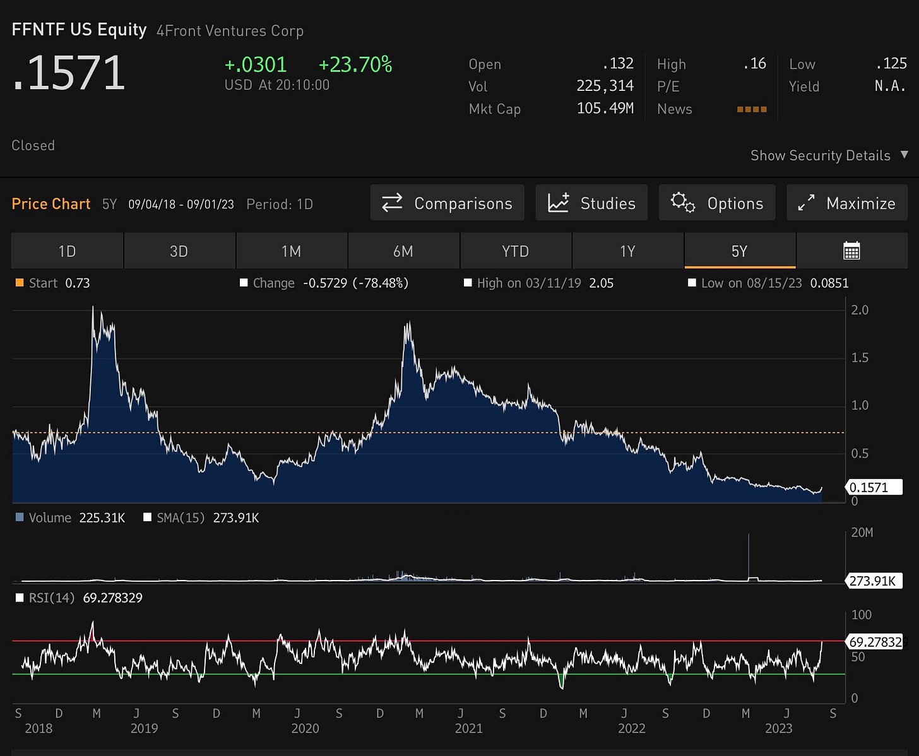
Task: Click the News label
Action: tap(674, 109)
